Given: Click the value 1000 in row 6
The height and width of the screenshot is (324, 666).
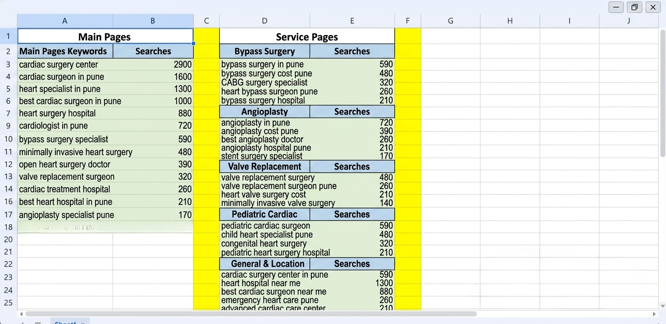Looking at the screenshot, I should (182, 101).
